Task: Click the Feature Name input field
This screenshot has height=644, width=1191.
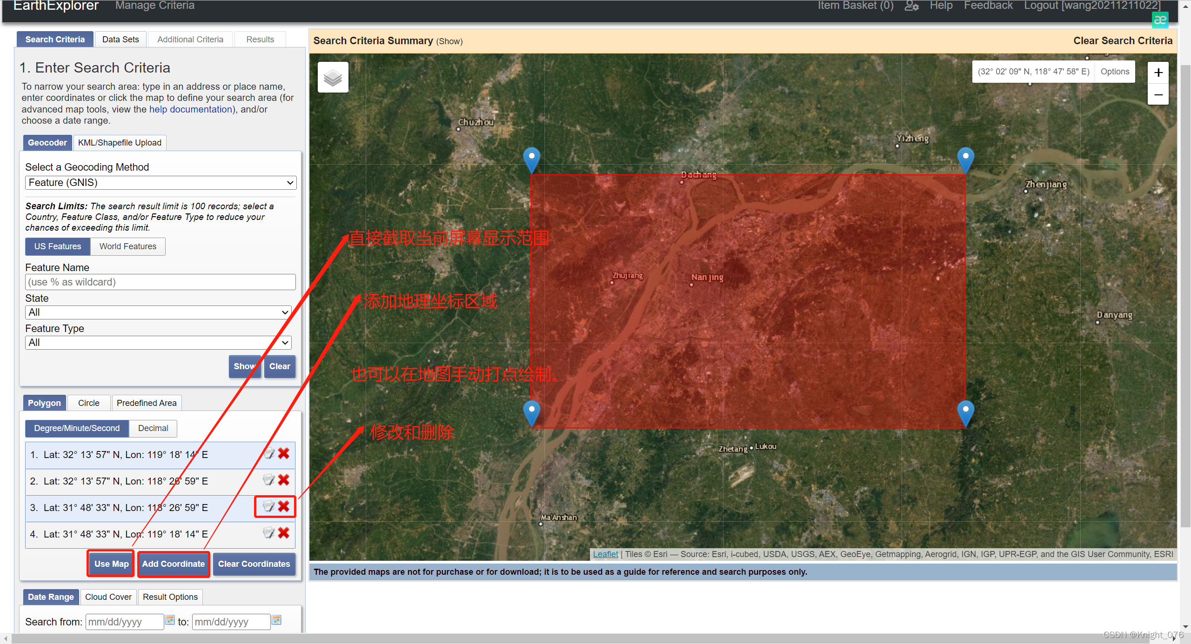Action: (x=161, y=282)
